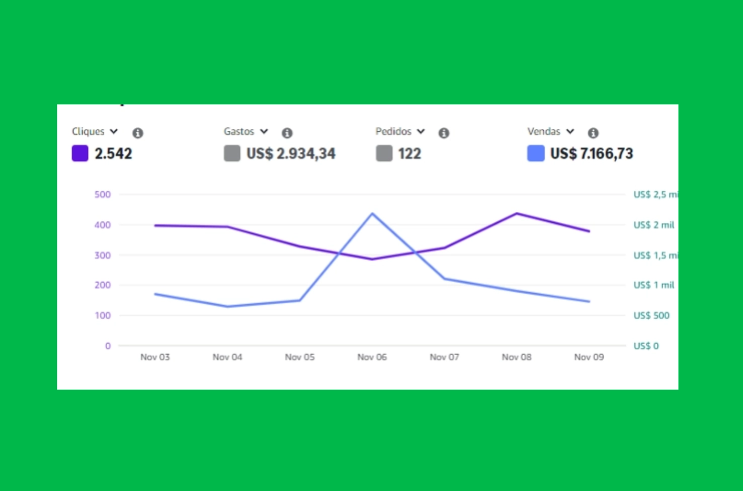Select the orders count 122
The image size is (743, 491).
pyautogui.click(x=409, y=153)
